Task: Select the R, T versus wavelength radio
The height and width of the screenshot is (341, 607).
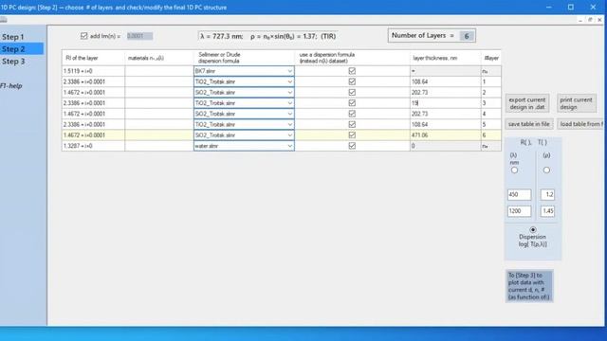Action: pos(514,170)
